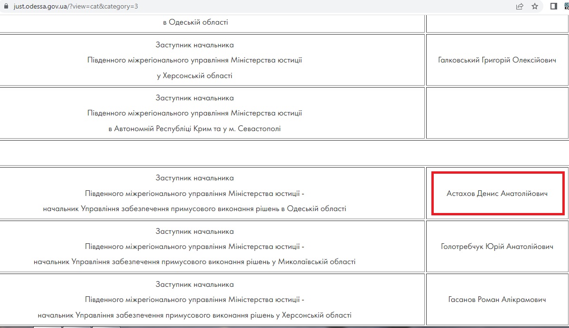Select the just.odessa.gov.ua address bar URL
569x328 pixels.
(x=76, y=7)
